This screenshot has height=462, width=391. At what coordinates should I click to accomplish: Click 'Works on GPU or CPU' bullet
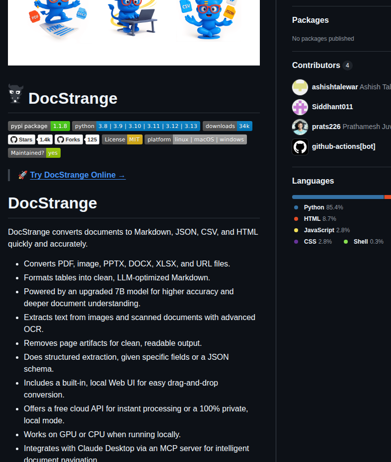pyautogui.click(x=102, y=435)
